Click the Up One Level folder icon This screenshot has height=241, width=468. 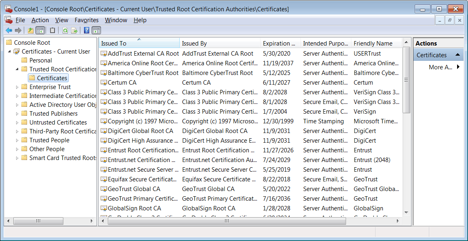coord(30,30)
